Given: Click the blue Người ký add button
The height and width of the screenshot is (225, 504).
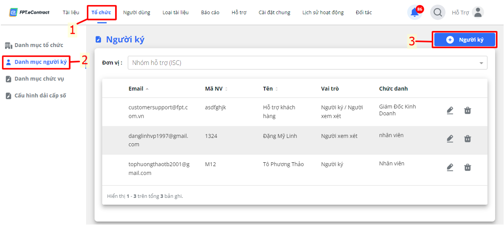Looking at the screenshot, I should click(x=465, y=40).
